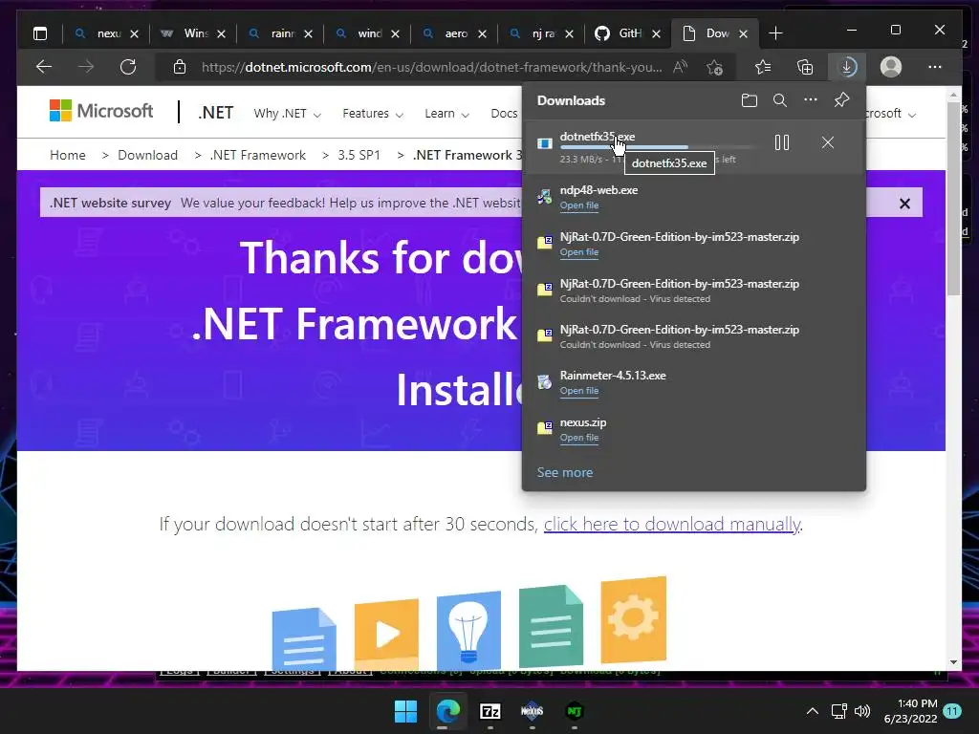Open the Favorites list icon
Image resolution: width=979 pixels, height=734 pixels.
pyautogui.click(x=762, y=67)
